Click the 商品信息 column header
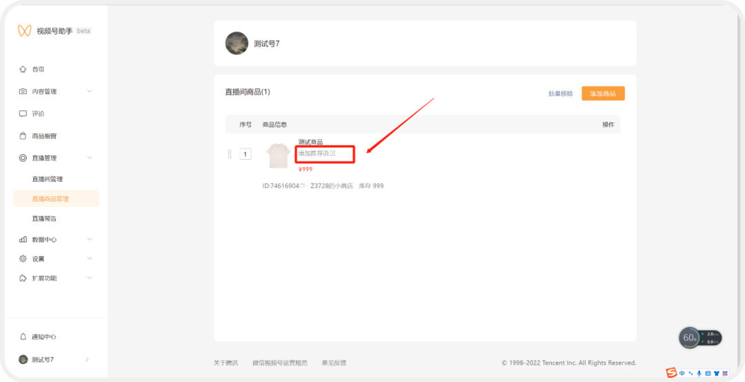This screenshot has height=382, width=745. (x=275, y=125)
